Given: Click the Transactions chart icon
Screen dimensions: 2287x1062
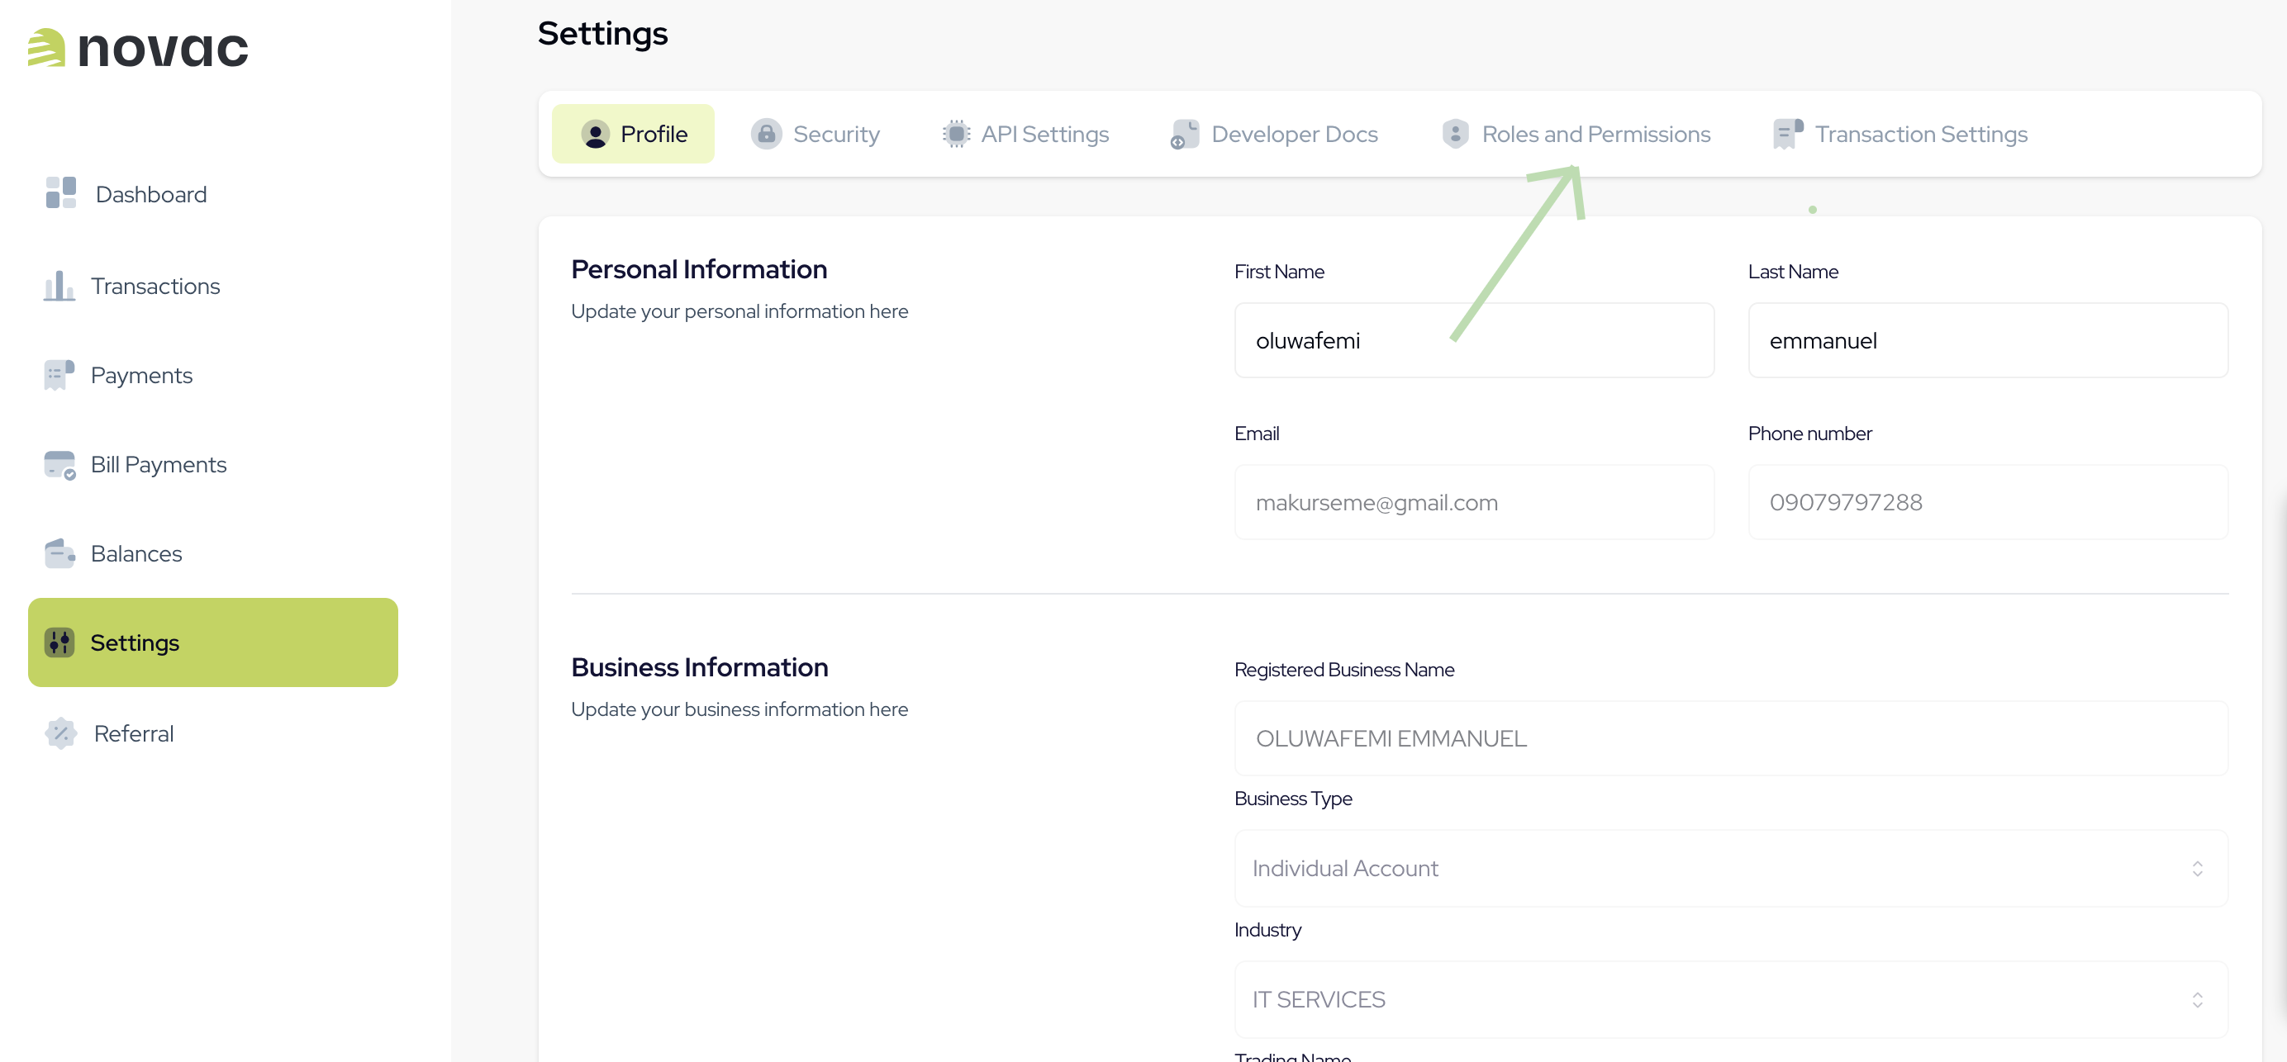Looking at the screenshot, I should pyautogui.click(x=59, y=286).
